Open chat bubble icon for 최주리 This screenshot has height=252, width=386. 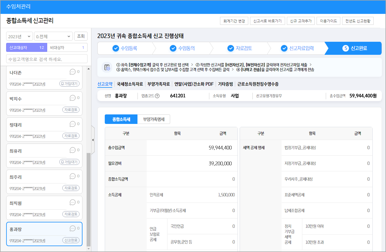pyautogui.click(x=72, y=176)
